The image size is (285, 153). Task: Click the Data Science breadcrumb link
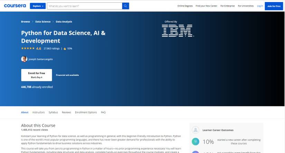tap(43, 22)
